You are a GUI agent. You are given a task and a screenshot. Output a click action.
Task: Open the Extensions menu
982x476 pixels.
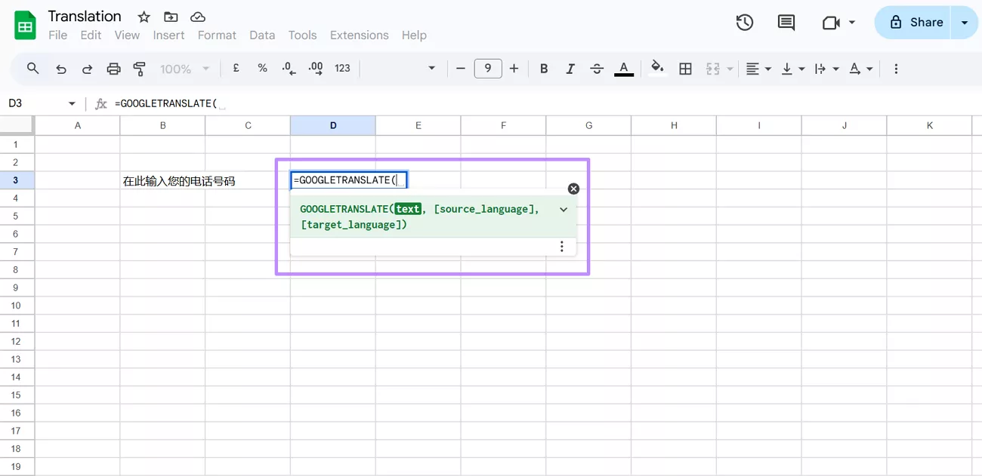pyautogui.click(x=360, y=35)
